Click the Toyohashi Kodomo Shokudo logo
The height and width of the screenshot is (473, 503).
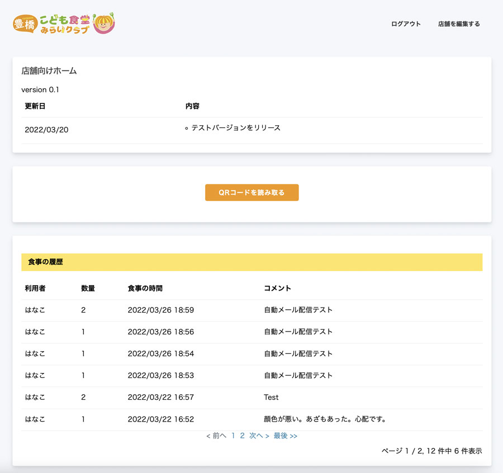point(64,23)
